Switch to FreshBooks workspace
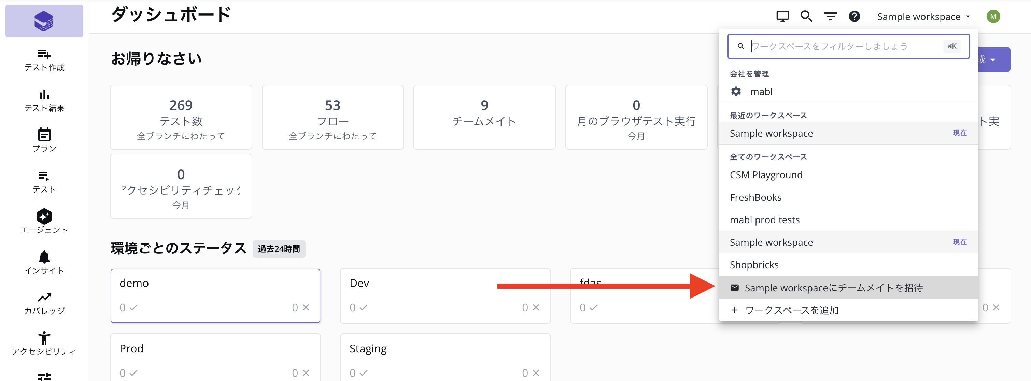The width and height of the screenshot is (1031, 381). 848,197
